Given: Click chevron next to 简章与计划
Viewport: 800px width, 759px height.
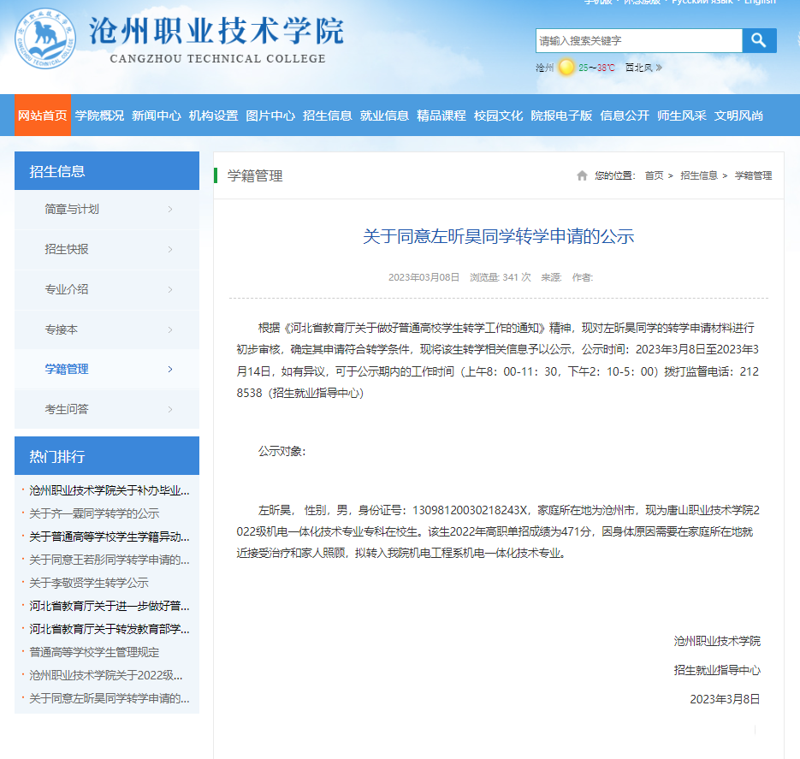Looking at the screenshot, I should point(170,210).
